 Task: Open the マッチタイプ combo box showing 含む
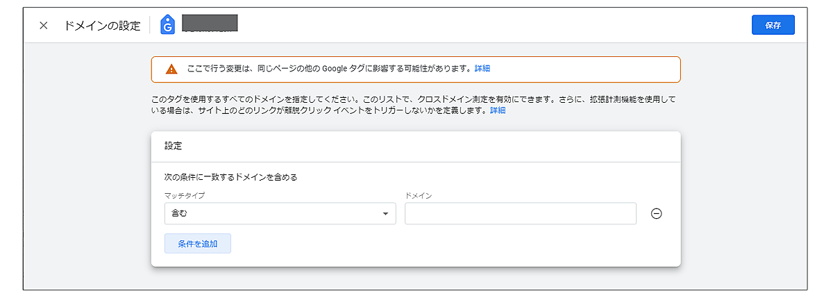coord(271,214)
